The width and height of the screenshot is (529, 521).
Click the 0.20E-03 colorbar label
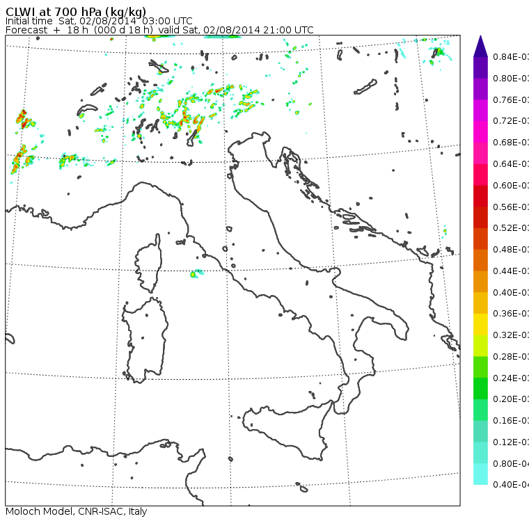511,399
